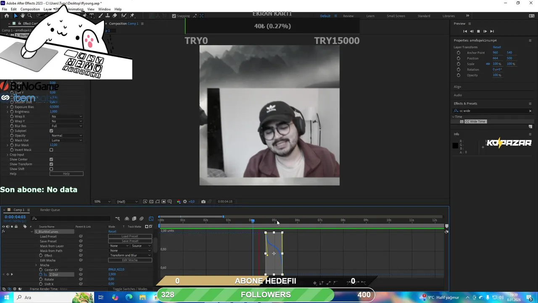Click the stopwatch next to Rotate in timeline
The width and height of the screenshot is (538, 303).
(x=41, y=279)
